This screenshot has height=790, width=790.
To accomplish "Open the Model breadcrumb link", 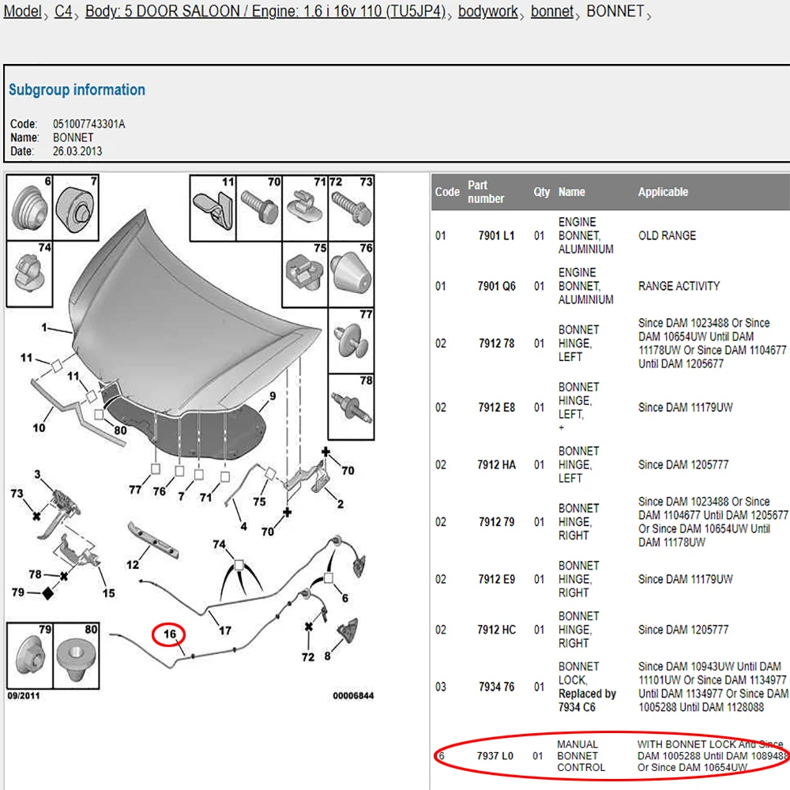I will coord(23,11).
